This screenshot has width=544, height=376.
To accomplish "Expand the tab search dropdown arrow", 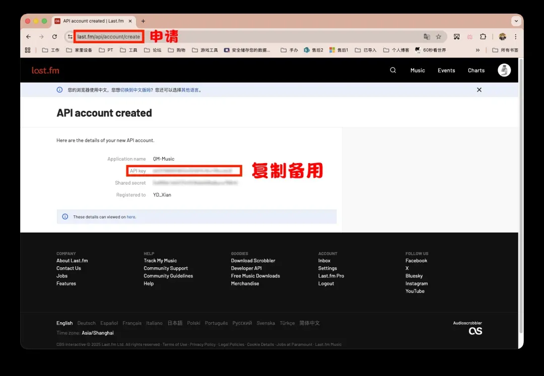I will pyautogui.click(x=516, y=21).
